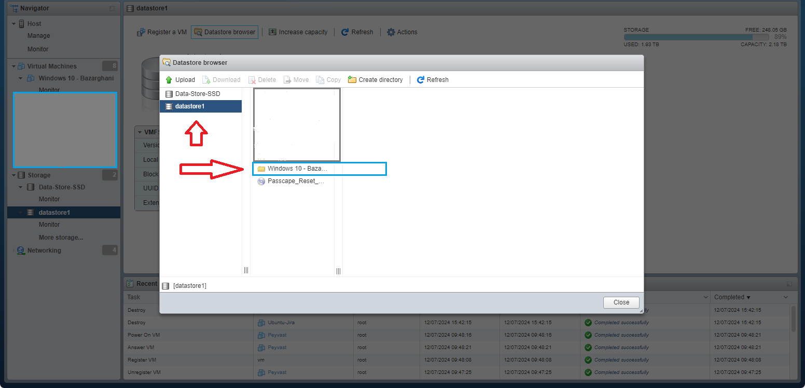Click the Virtual Machines count badge 8
Screen dimensions: 805x388
[x=110, y=66]
